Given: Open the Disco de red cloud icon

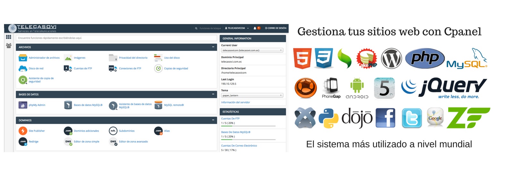Looking at the screenshot, I should click(x=23, y=68).
